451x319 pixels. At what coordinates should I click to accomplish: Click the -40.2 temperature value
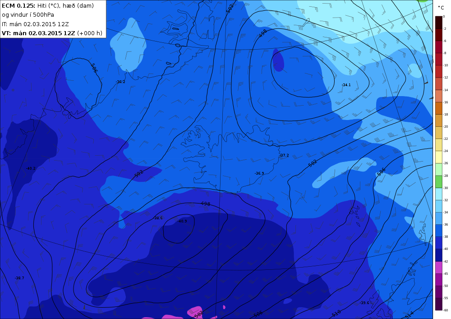[x=31, y=168]
